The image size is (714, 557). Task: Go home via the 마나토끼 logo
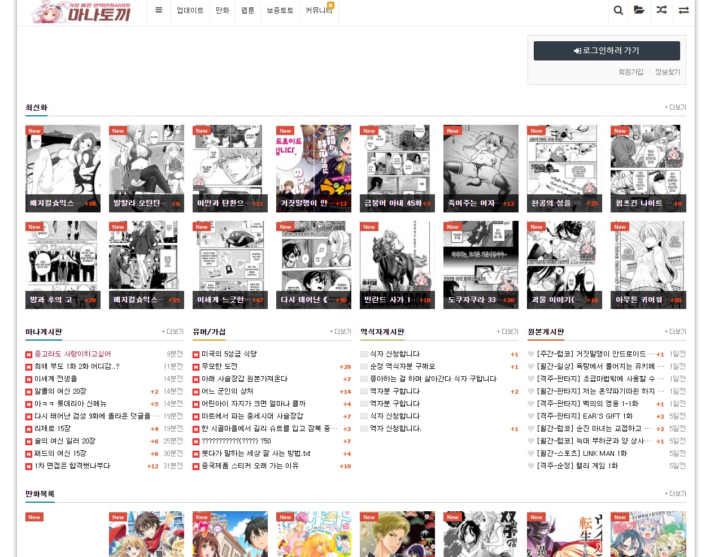tap(81, 12)
